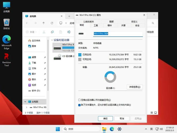The image size is (177, 133).
Task: Show hidden tray icons chevron
Action: [x=146, y=129]
